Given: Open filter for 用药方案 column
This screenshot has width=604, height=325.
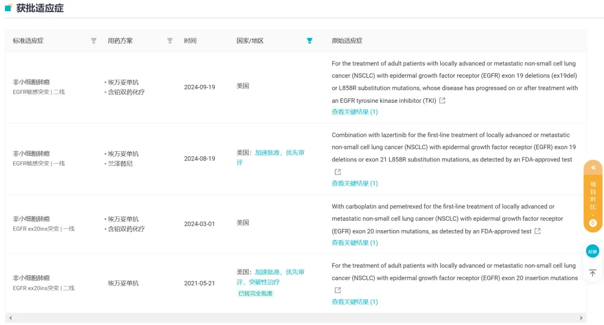Looking at the screenshot, I should click(x=170, y=41).
